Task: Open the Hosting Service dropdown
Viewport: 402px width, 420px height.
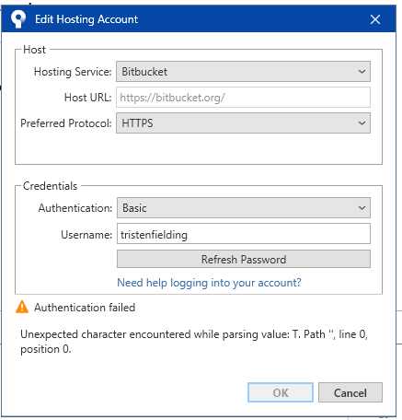Action: click(243, 72)
